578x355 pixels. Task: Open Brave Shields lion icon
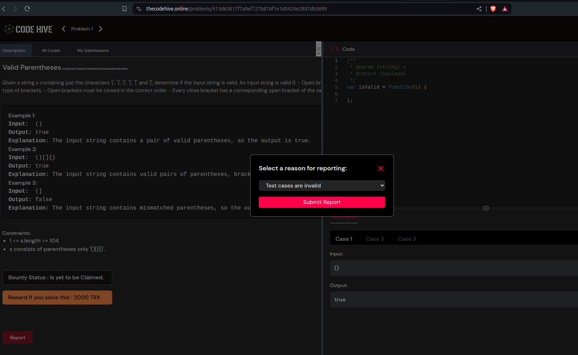coord(493,9)
